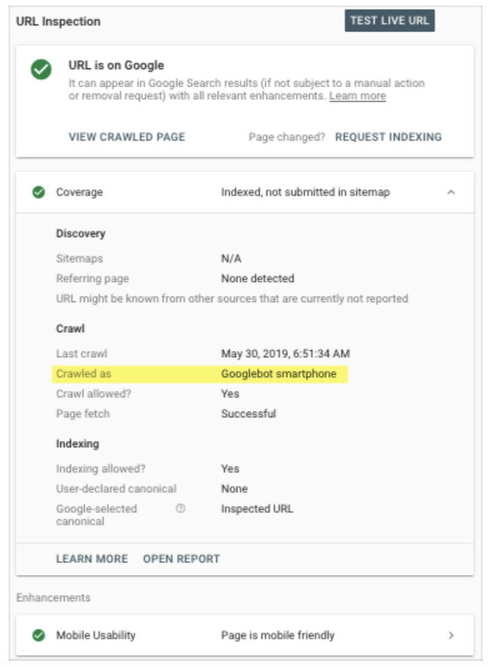This screenshot has width=489, height=667.
Task: Click the TEST LIVE URL button
Action: coord(389,20)
